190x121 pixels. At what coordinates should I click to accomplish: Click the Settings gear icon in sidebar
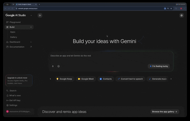(7, 105)
